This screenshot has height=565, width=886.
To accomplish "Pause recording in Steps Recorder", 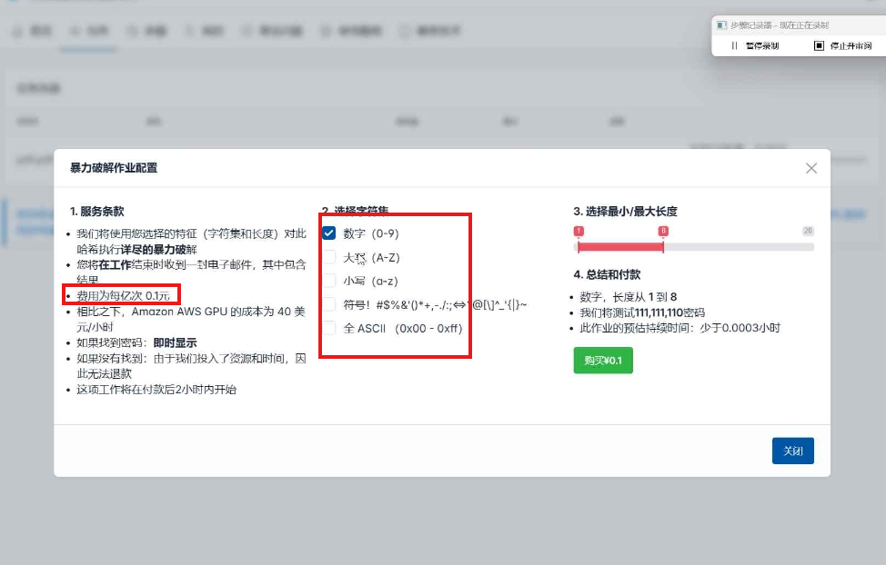I will (x=754, y=45).
